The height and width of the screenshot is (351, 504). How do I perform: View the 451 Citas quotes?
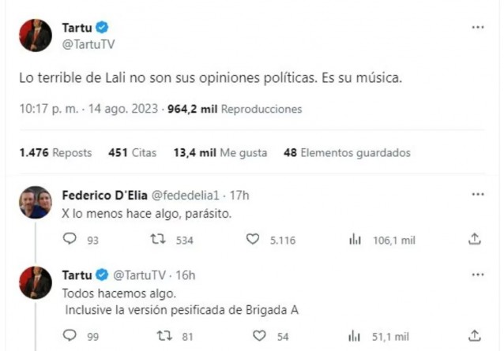click(133, 153)
